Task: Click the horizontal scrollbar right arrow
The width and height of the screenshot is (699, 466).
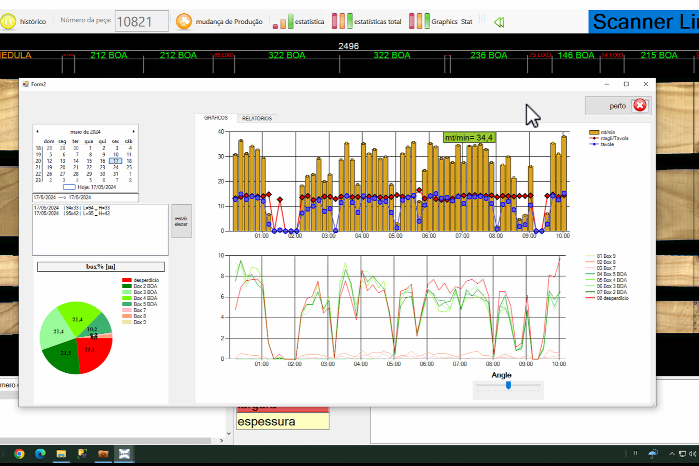Action: [x=221, y=441]
